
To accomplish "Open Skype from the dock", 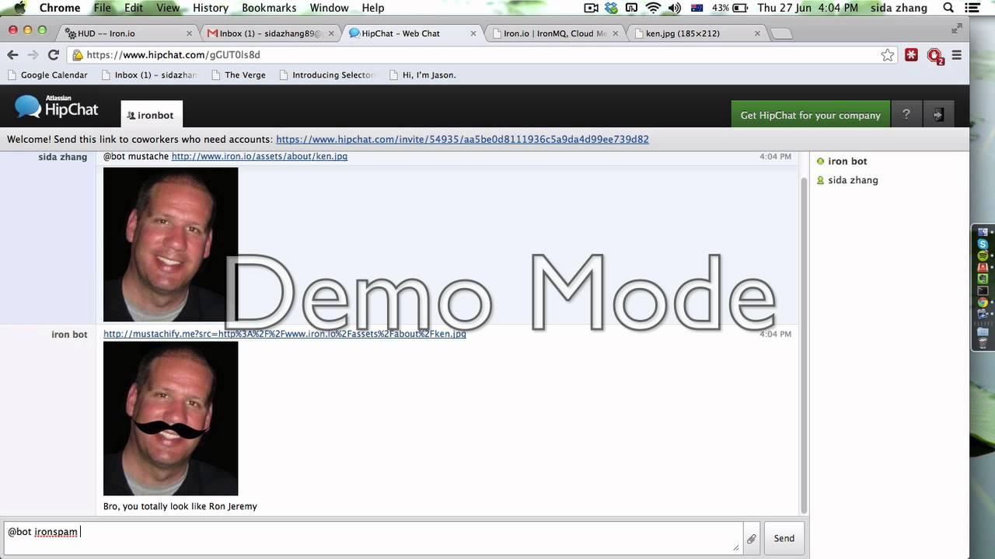I will [983, 244].
